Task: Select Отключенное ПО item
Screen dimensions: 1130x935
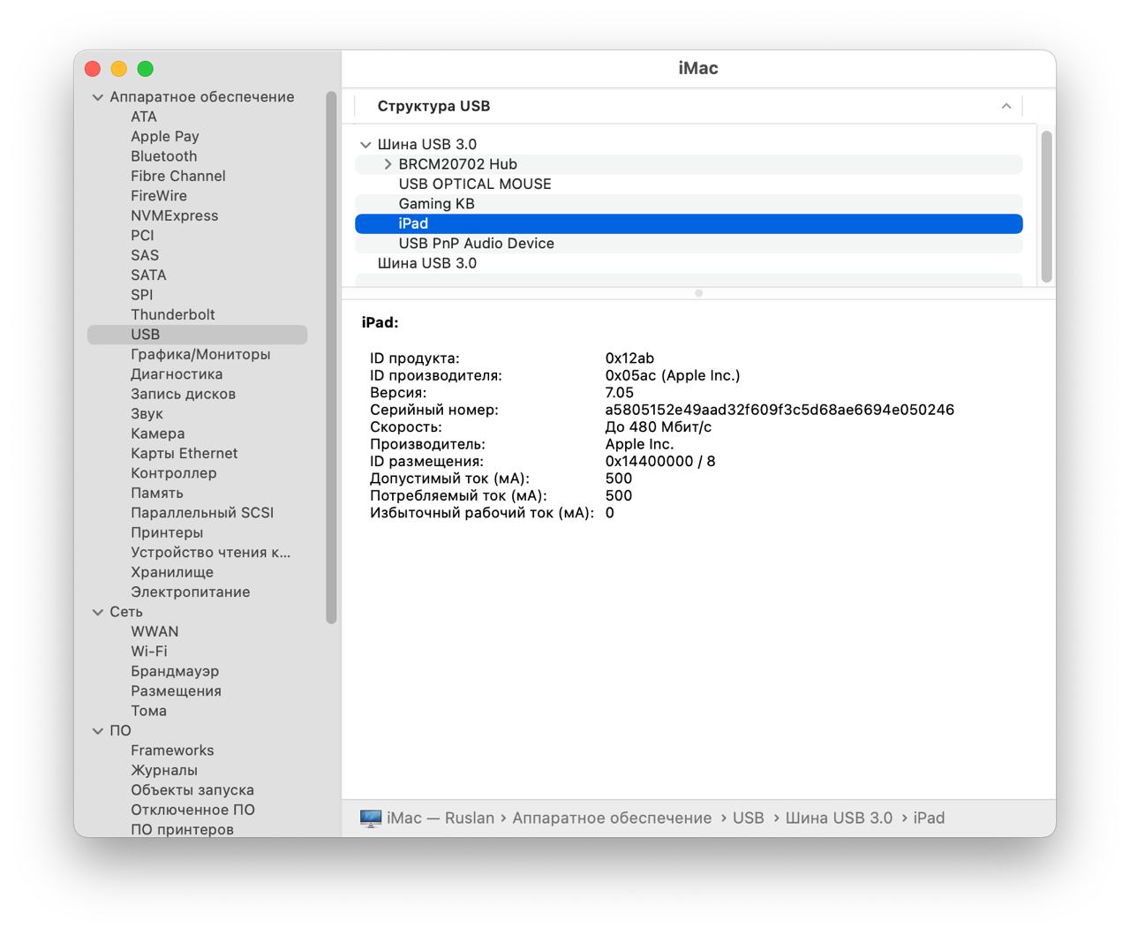Action: pyautogui.click(x=192, y=810)
